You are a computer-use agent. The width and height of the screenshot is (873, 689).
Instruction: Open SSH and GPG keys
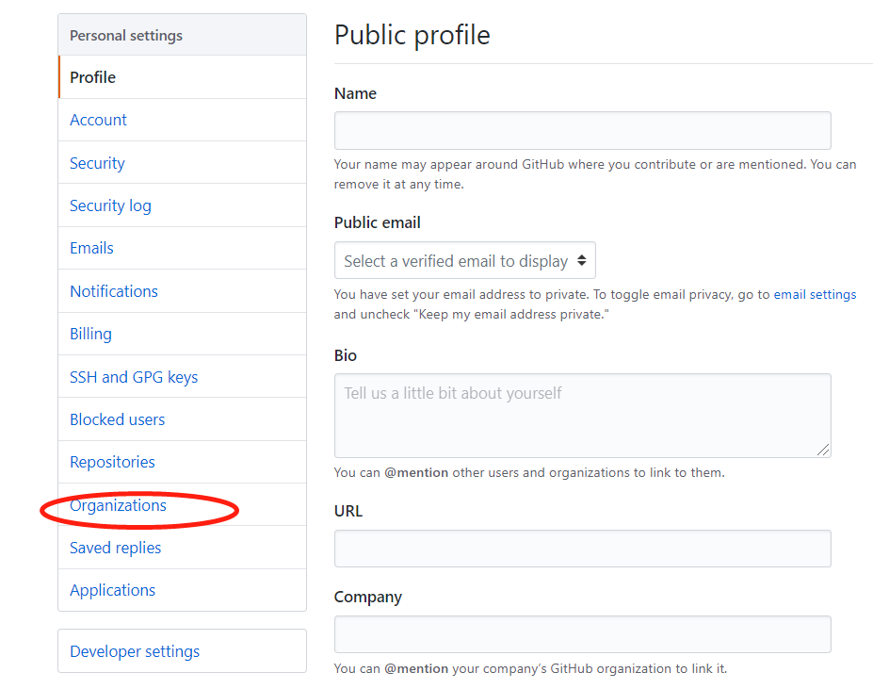(133, 376)
